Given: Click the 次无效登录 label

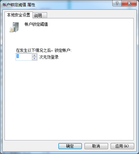Looking at the screenshot, I should tap(49, 57).
